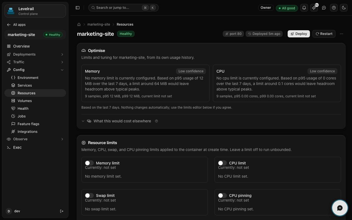Focus the Search or jump to field

click(x=123, y=8)
